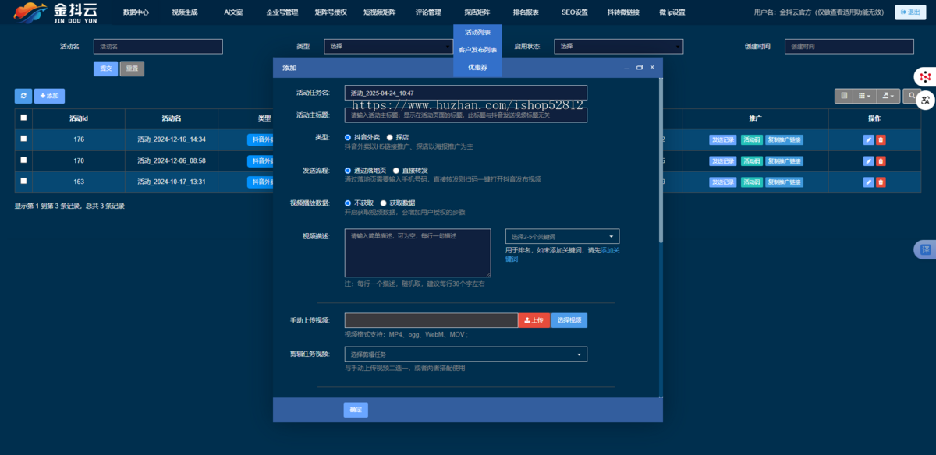The height and width of the screenshot is (455, 936).
Task: Minimize the 添加 dialog
Action: (x=626, y=68)
